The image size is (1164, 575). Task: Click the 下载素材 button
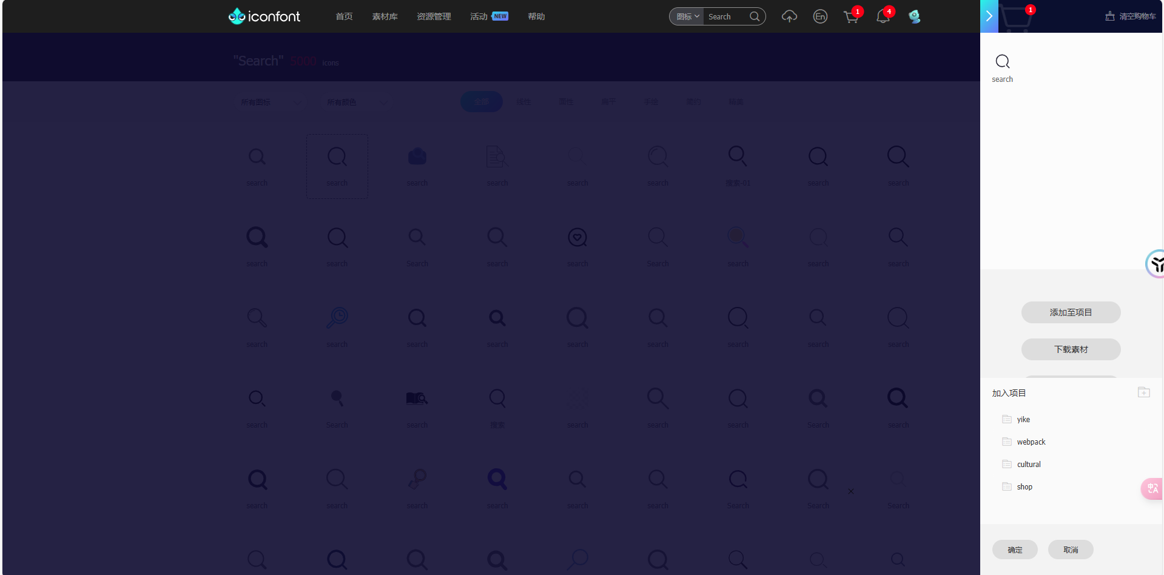[x=1071, y=349]
